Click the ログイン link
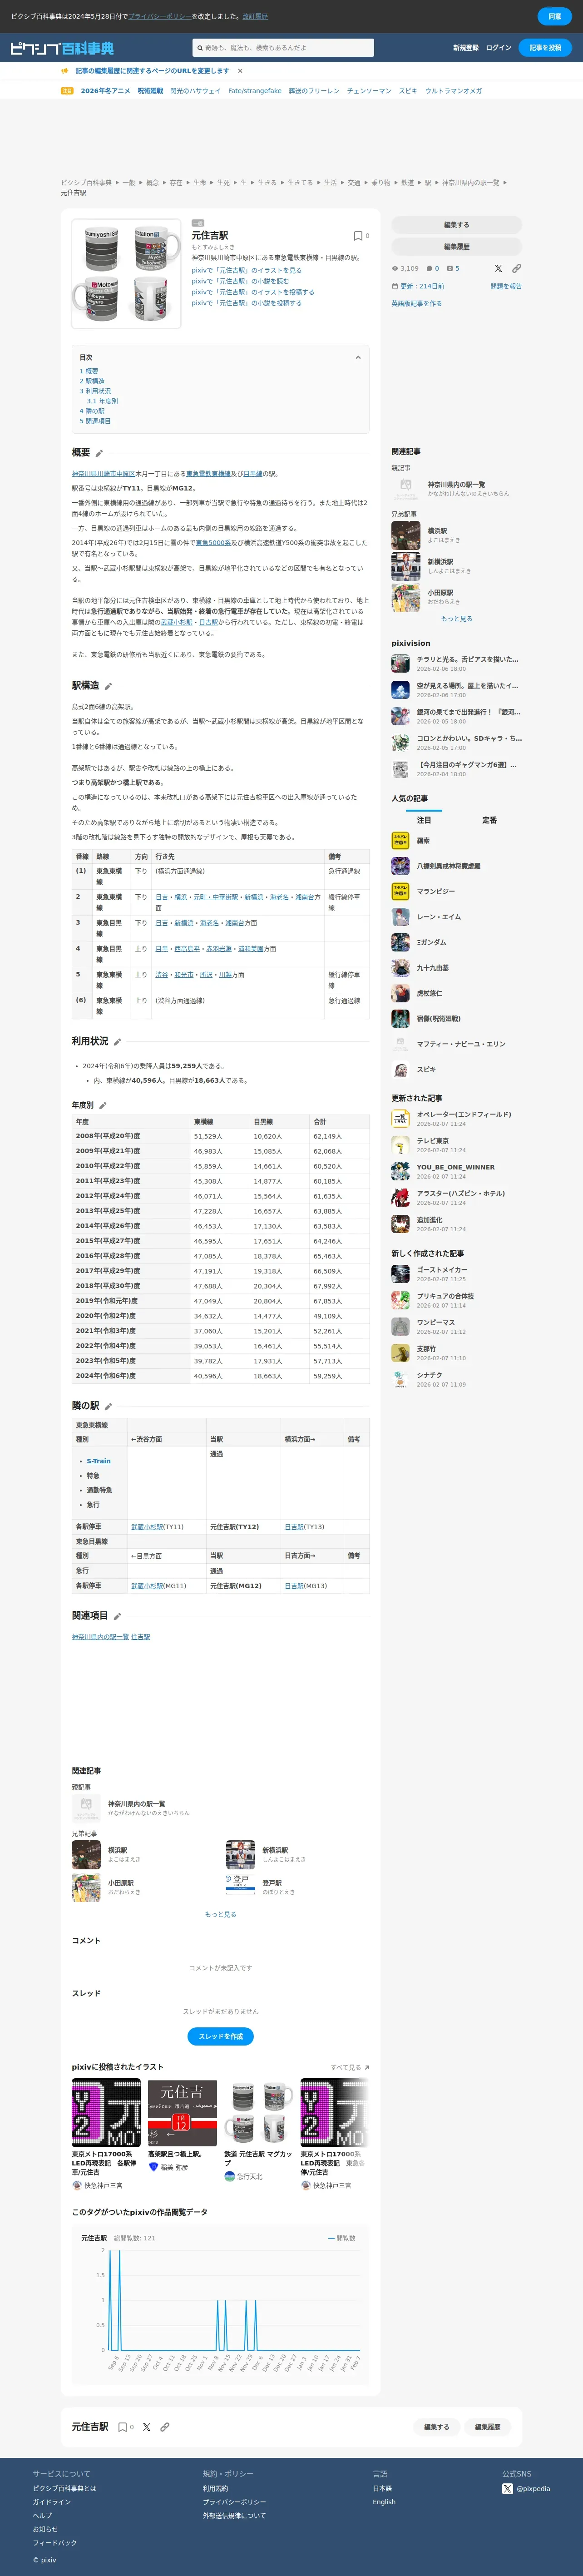The image size is (583, 2576). pos(498,48)
